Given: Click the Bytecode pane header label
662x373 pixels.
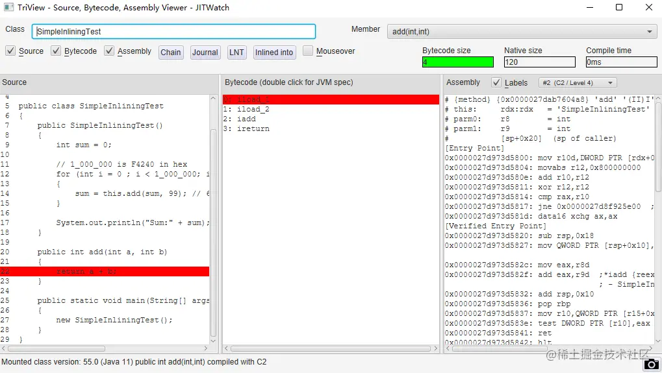Looking at the screenshot, I should click(289, 82).
